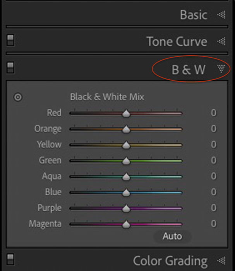
Task: Collapse the B & W panel triangle
Action: point(221,69)
